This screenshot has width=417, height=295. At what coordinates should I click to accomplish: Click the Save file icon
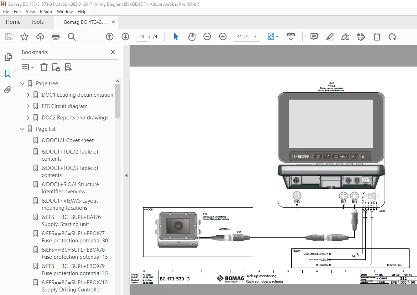(9, 37)
